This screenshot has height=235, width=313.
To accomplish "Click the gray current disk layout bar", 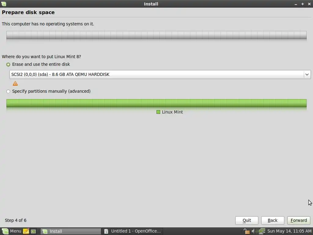I will pos(156,35).
